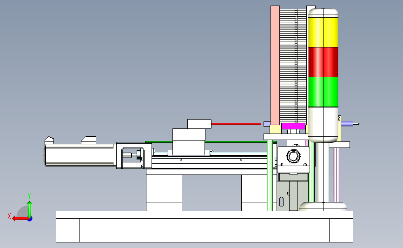Select the dome base of signal tower
The image size is (403, 248).
[323, 206]
